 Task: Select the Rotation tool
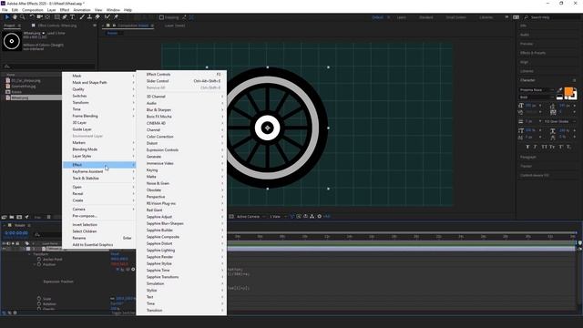32,17
